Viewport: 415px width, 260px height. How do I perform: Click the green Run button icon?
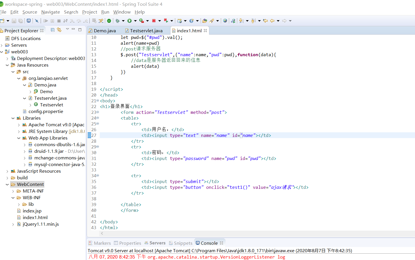click(129, 21)
